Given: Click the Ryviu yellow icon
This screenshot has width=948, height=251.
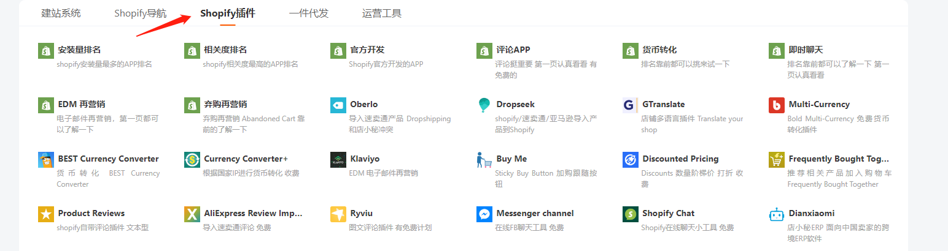Looking at the screenshot, I should click(338, 214).
